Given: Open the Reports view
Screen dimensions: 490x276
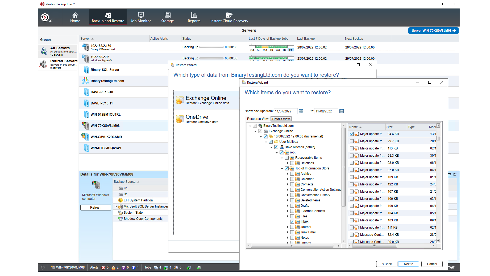Looking at the screenshot, I should pos(194,17).
